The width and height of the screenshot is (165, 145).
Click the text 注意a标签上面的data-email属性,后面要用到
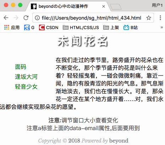[83, 128]
